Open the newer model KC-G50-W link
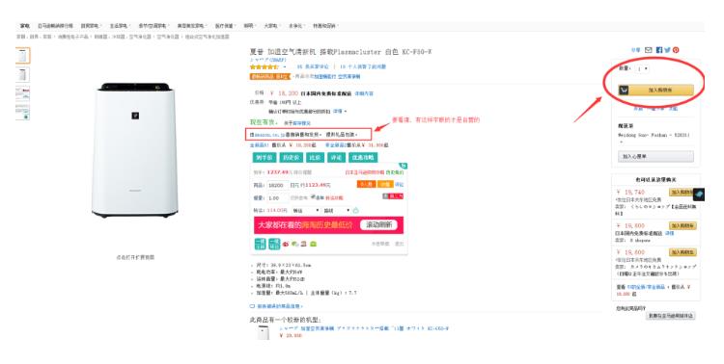 363,329
